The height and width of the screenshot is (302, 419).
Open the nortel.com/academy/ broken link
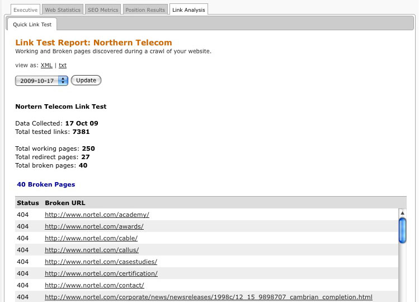click(x=97, y=215)
